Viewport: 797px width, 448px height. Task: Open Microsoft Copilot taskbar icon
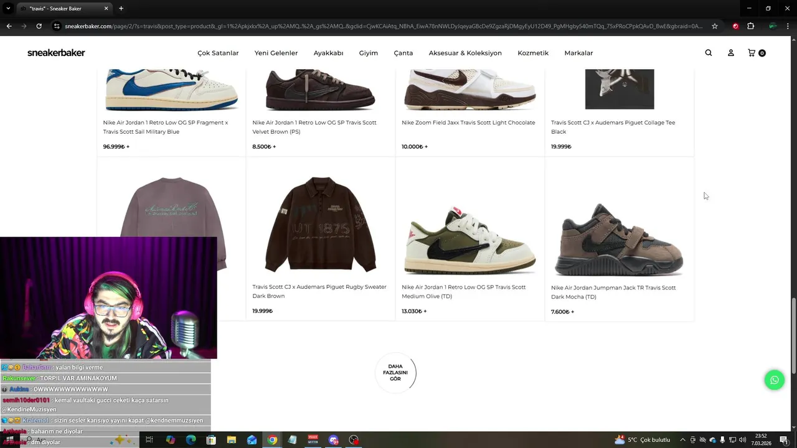tap(170, 440)
